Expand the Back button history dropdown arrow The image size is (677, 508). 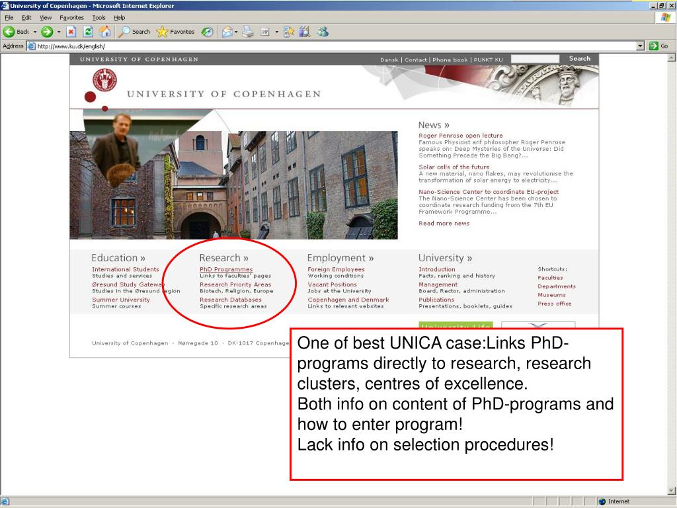coord(35,32)
